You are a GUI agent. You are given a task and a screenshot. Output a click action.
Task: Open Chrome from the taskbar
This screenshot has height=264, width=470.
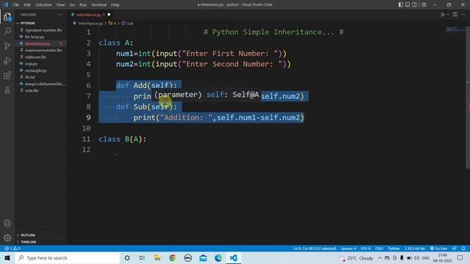(173, 257)
